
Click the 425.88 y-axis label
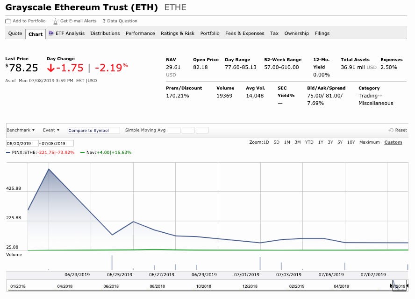[x=14, y=188]
